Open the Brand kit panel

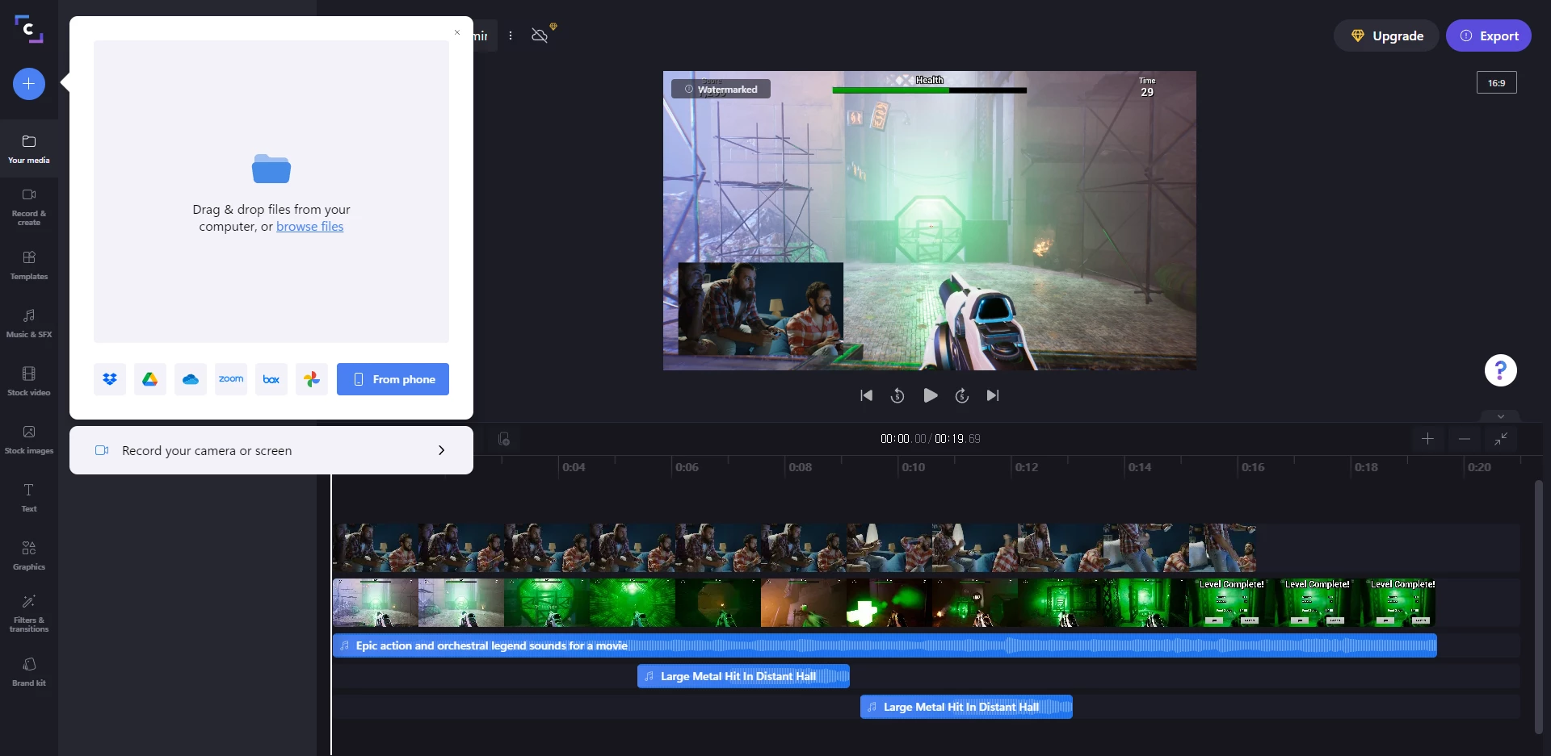[28, 670]
